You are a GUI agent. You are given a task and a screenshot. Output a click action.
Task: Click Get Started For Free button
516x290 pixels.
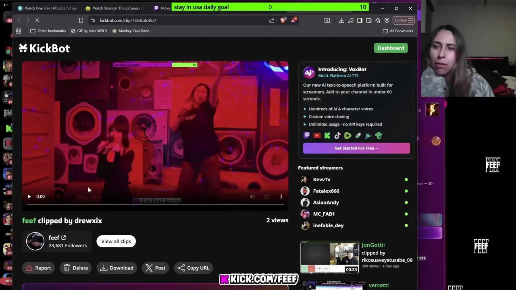(x=356, y=148)
